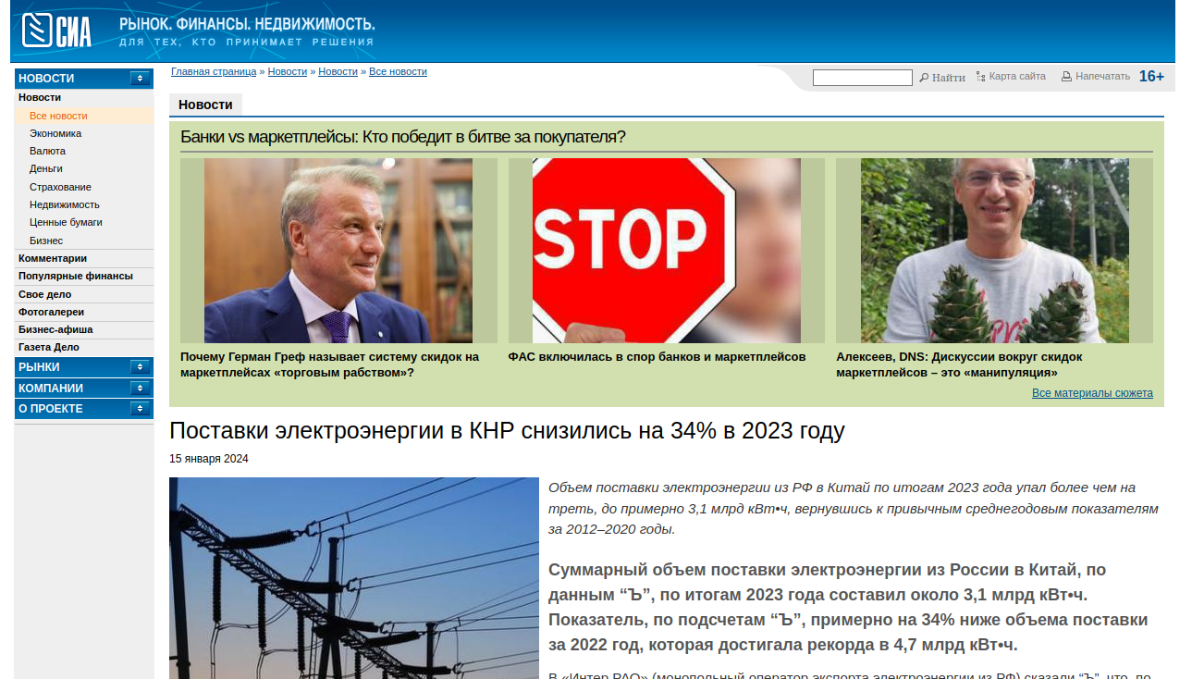The height and width of the screenshot is (679, 1192).
Task: Open Фотогалереи in the sidebar
Action: point(51,312)
